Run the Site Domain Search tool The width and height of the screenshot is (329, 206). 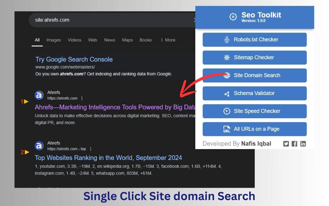pos(254,75)
